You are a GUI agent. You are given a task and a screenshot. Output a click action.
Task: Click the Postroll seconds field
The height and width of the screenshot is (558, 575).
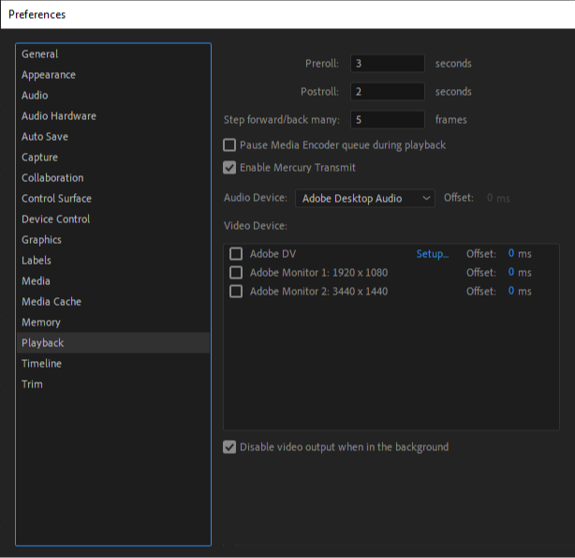coord(388,92)
